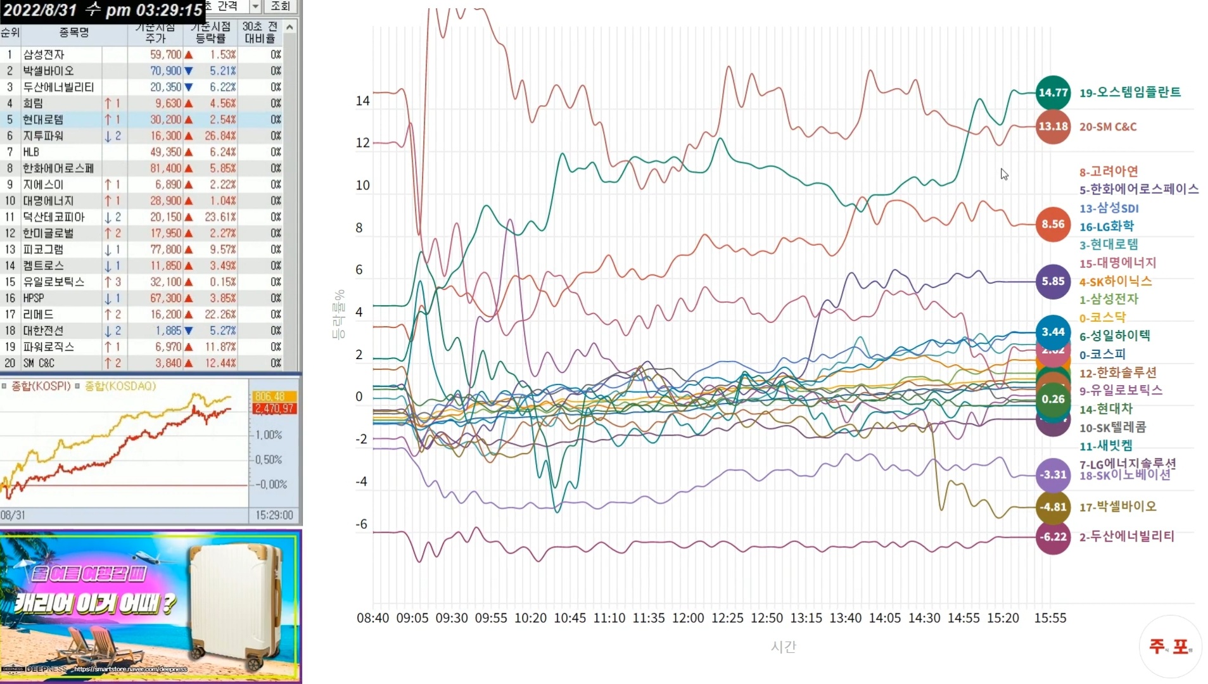Select the 한미글로벌 row name
1208x684 pixels.
(48, 234)
